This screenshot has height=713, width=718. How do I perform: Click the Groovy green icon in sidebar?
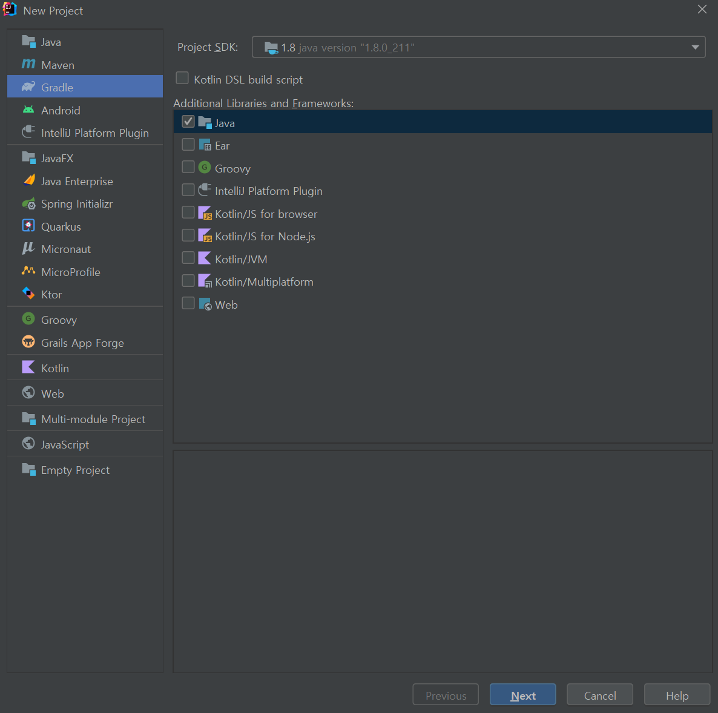coord(28,319)
